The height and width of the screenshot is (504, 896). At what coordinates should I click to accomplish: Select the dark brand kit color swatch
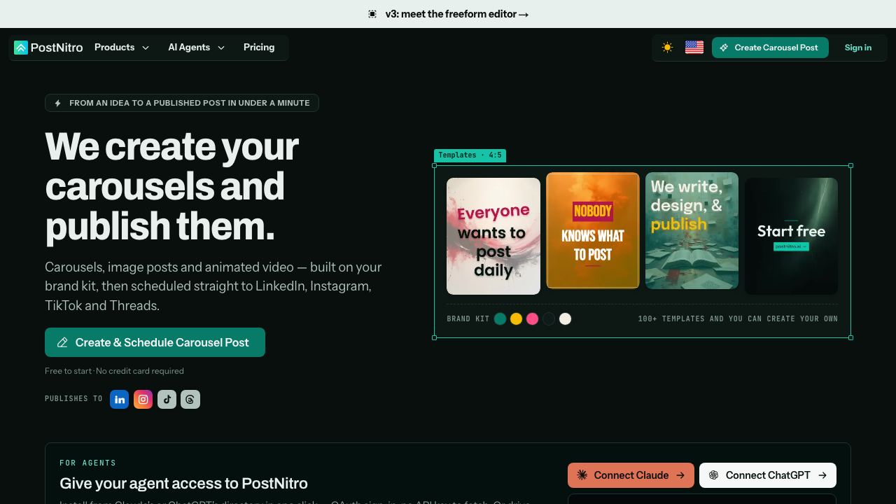tap(549, 319)
